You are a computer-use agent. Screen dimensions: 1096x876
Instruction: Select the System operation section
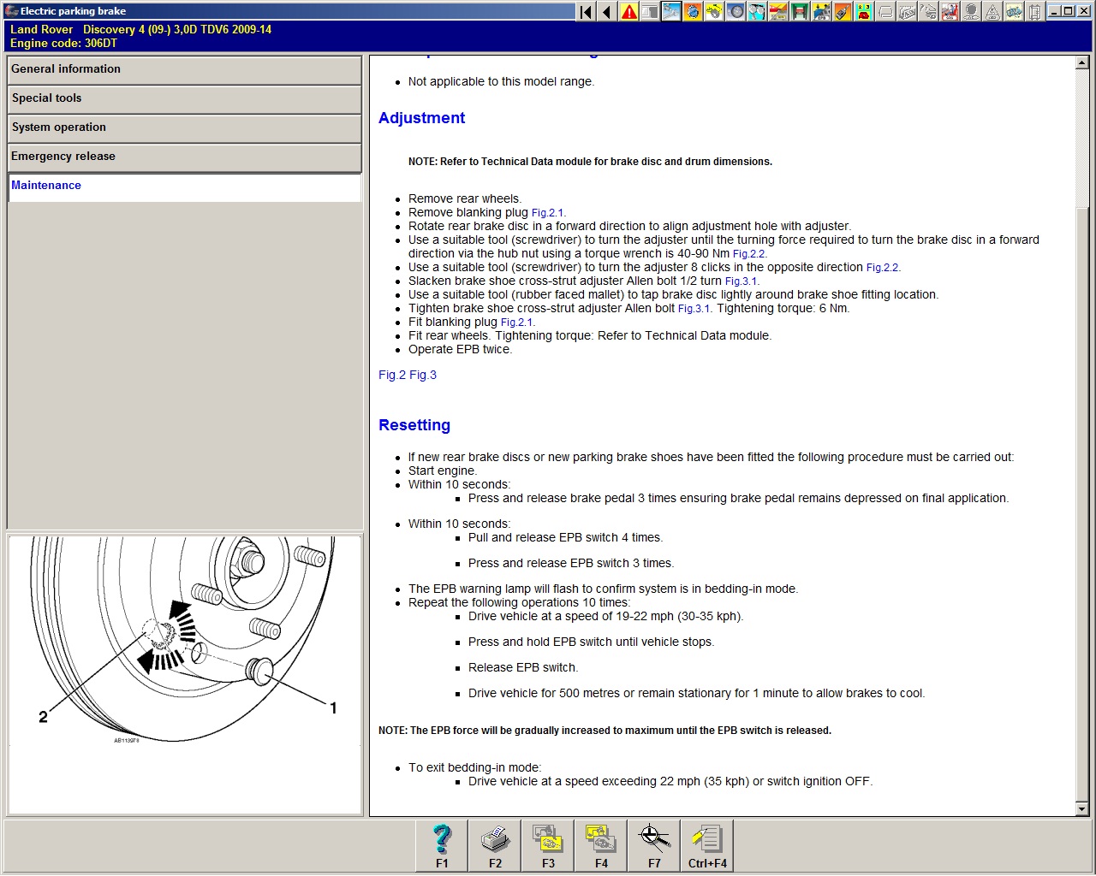[184, 127]
